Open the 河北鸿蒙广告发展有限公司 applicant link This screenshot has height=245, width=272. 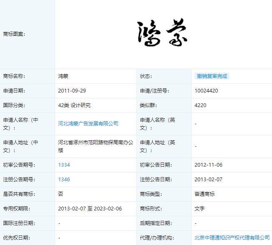pyautogui.click(x=88, y=123)
